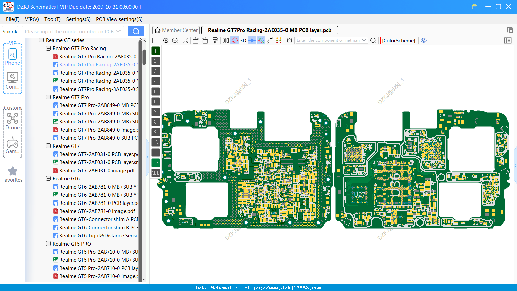517x291 pixels.
Task: Show PCB layer 2
Action: point(155,61)
